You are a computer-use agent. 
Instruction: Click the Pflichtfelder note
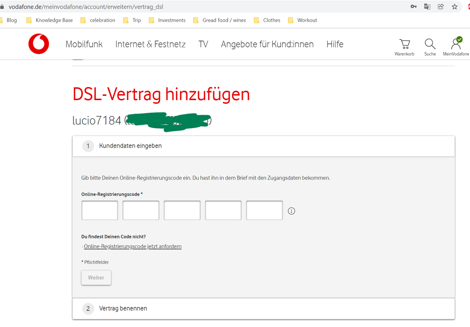pos(95,262)
